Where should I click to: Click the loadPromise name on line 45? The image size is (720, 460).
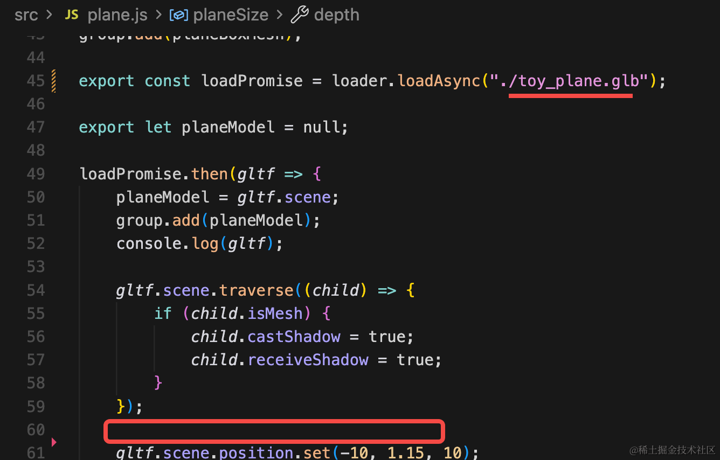(x=252, y=81)
